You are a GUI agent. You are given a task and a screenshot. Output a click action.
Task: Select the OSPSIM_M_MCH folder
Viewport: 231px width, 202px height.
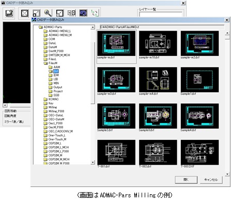click(x=59, y=159)
